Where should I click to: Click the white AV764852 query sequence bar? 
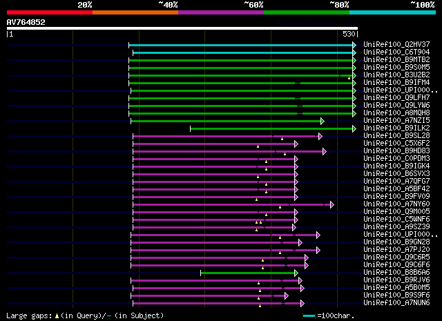click(x=182, y=28)
